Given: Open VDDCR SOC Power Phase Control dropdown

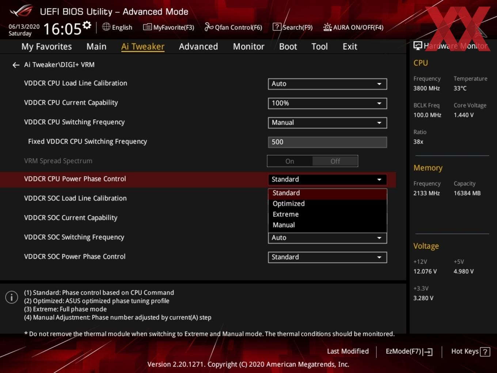Looking at the screenshot, I should point(327,257).
